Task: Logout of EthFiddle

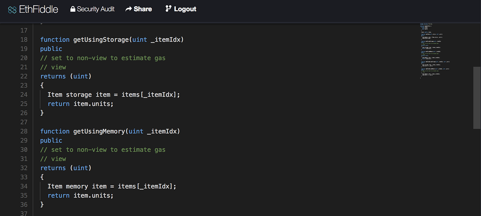Action: tap(185, 9)
